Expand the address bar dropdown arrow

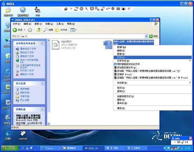click(x=146, y=36)
